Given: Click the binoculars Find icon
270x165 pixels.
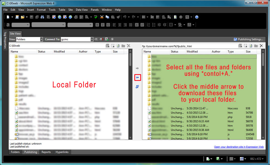Looking at the screenshot, I should 42,17.
